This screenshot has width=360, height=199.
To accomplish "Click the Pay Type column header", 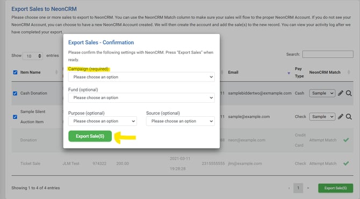I will tap(299, 72).
